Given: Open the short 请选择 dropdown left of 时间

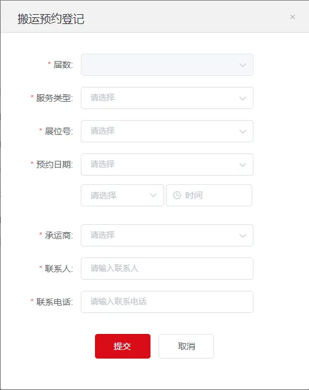Looking at the screenshot, I should coord(122,195).
